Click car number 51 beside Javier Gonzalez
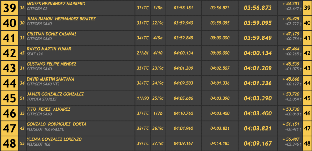The image size is (312, 151). (x=22, y=98)
